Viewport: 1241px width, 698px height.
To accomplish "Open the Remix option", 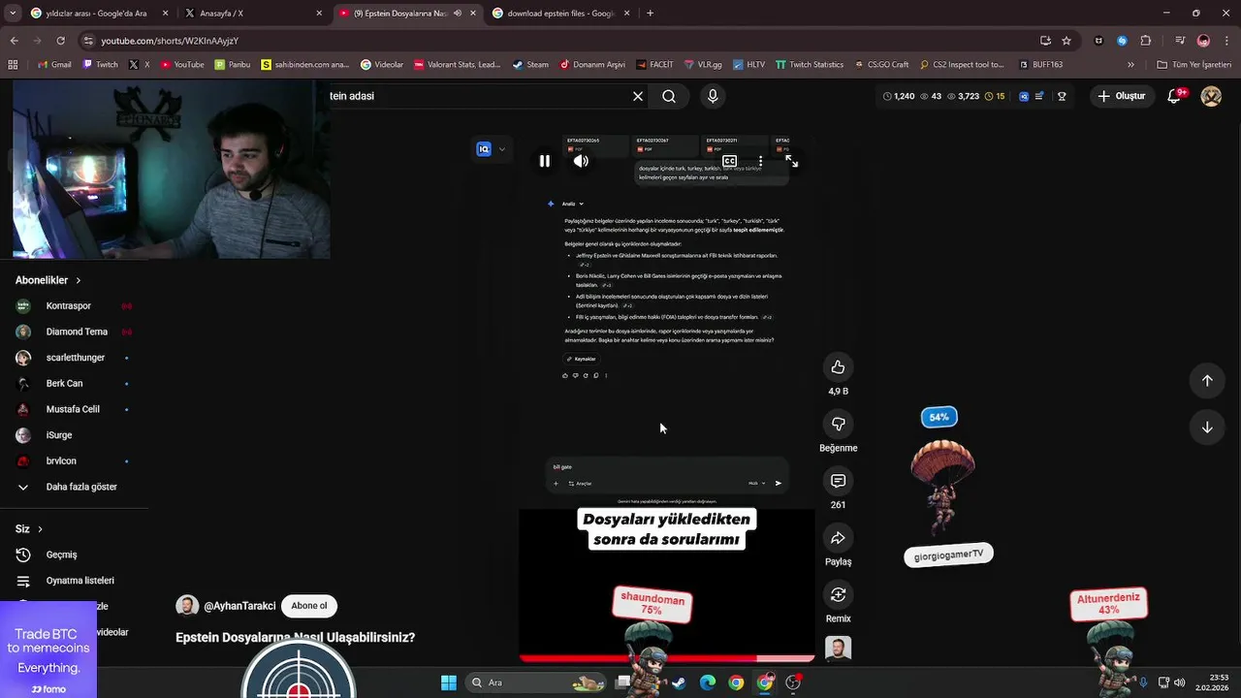I will pos(838,594).
